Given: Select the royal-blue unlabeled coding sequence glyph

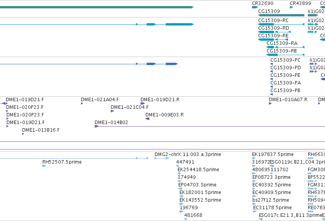Looking at the screenshot, I should click(89, 64).
